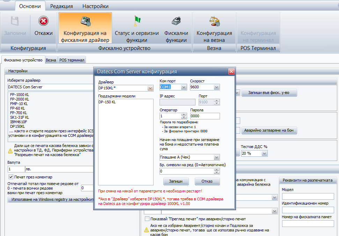Viewport: 339px width, 236px height.
Task: Click the Модел input field
Action: click(x=308, y=196)
